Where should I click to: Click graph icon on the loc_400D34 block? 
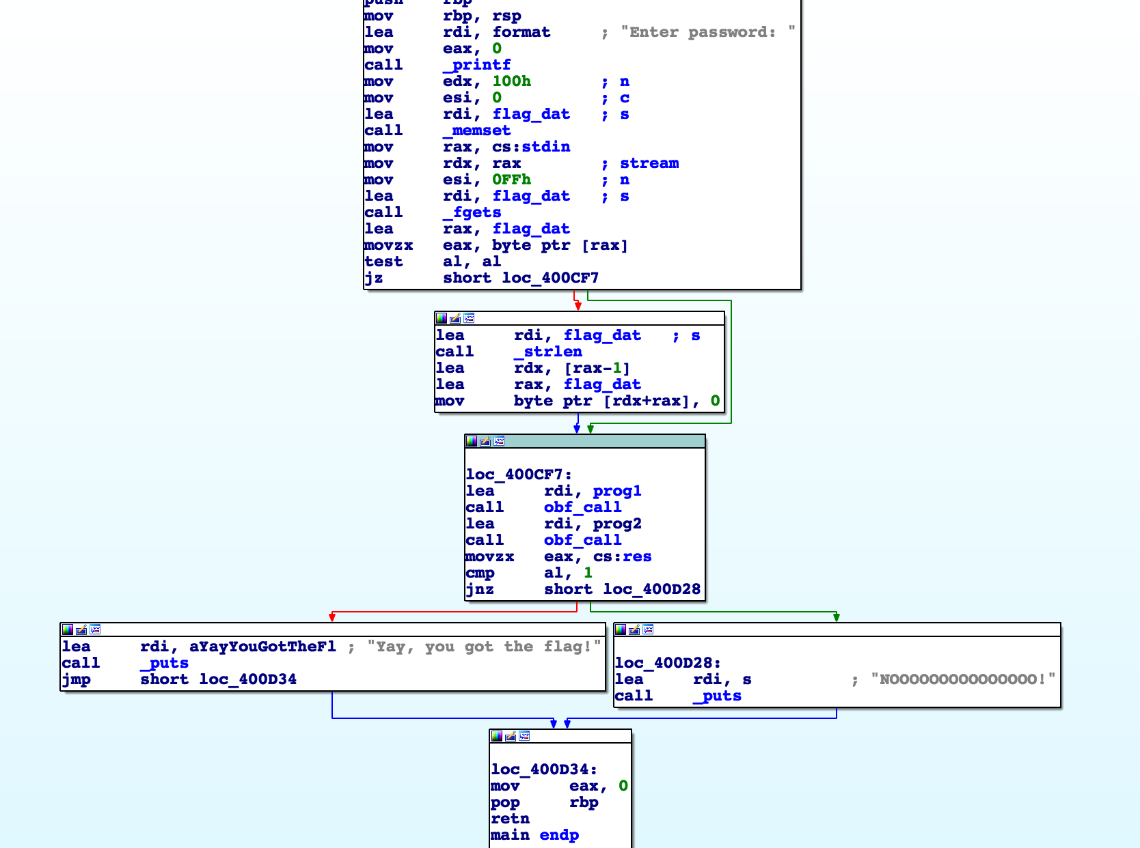[x=524, y=736]
